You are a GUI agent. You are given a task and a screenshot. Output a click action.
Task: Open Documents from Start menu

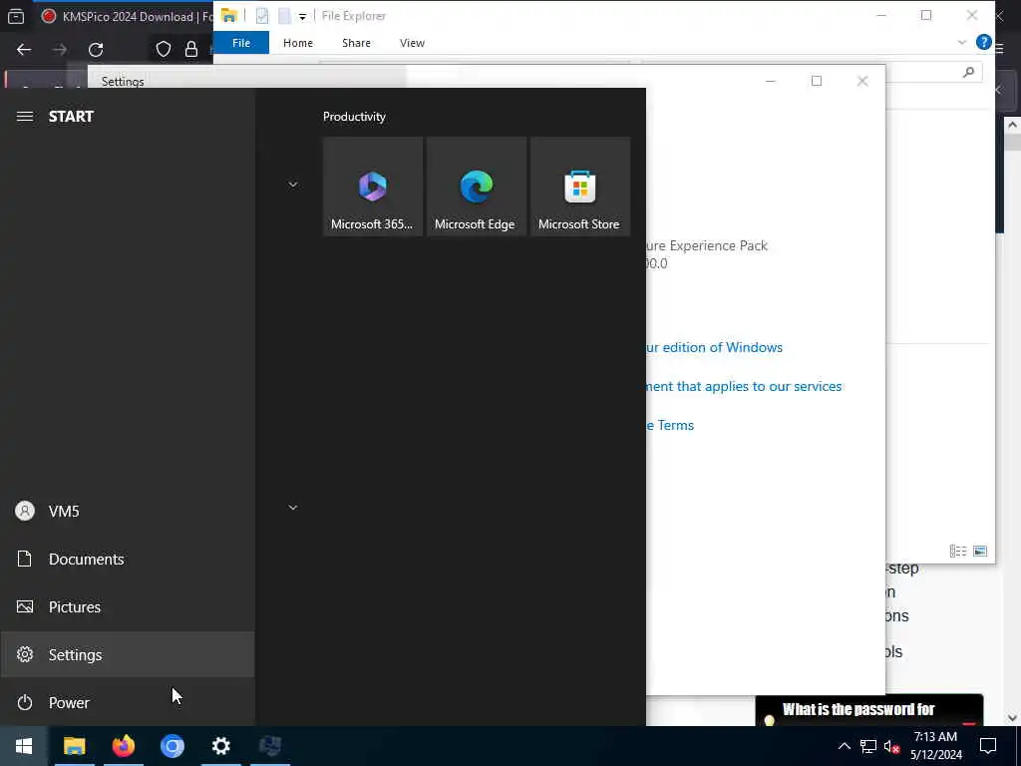(x=128, y=559)
